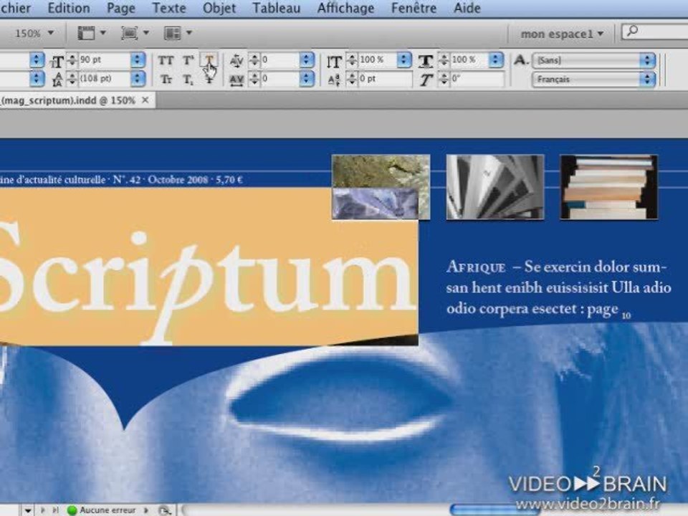Image resolution: width=688 pixels, height=516 pixels.
Task: Click the 'Afrique – Se exercin dolor' paragraph
Action: coord(558,288)
